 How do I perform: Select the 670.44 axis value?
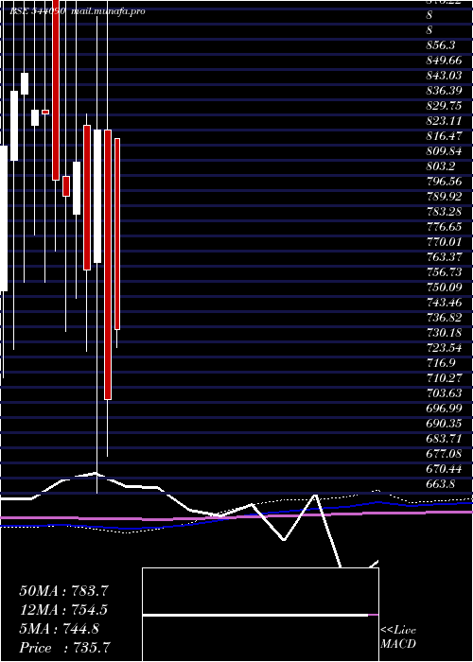(444, 469)
